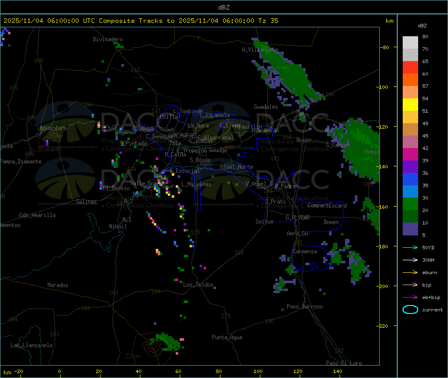448x378 pixels.
Task: Click the Valle_Grande map label
Action: (148, 183)
